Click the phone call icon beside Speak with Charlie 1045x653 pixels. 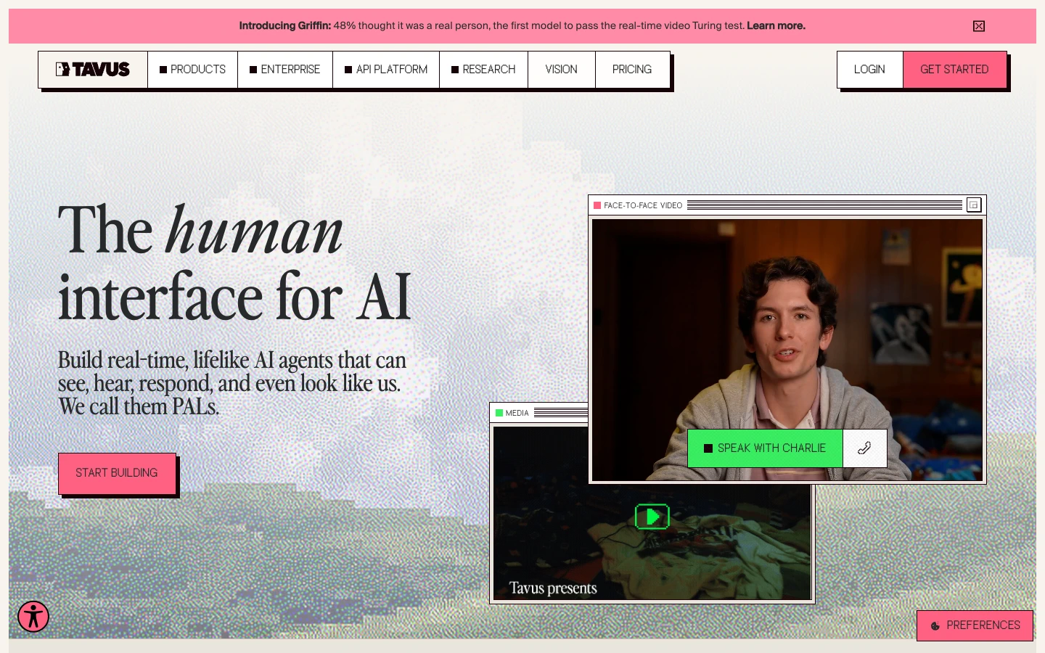coord(864,448)
